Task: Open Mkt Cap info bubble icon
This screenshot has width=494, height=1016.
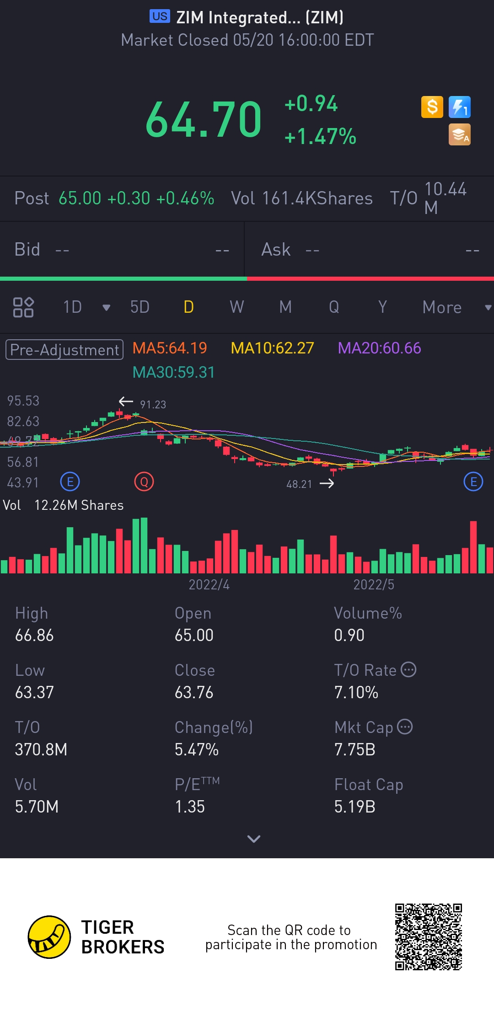Action: pos(405,727)
